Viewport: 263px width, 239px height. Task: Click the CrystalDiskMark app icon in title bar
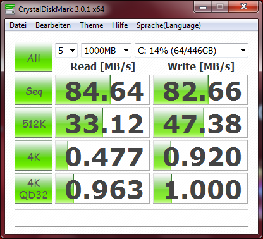click(10, 9)
